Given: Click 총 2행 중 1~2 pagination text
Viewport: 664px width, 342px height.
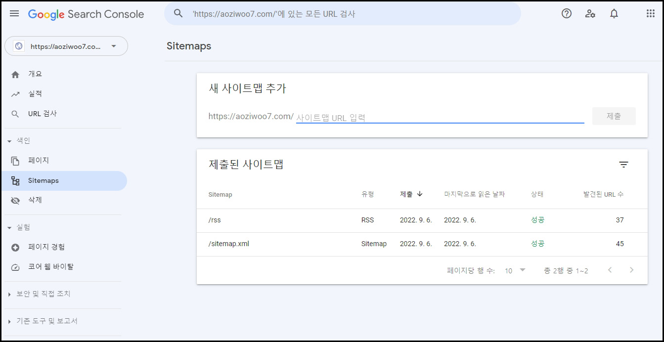Looking at the screenshot, I should (x=566, y=271).
